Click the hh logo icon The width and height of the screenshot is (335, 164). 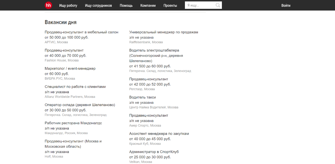48,5
